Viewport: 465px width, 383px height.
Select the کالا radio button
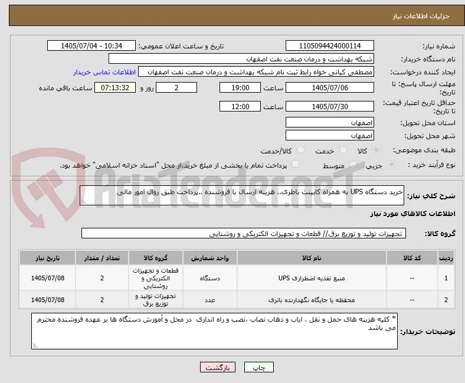[x=376, y=150]
